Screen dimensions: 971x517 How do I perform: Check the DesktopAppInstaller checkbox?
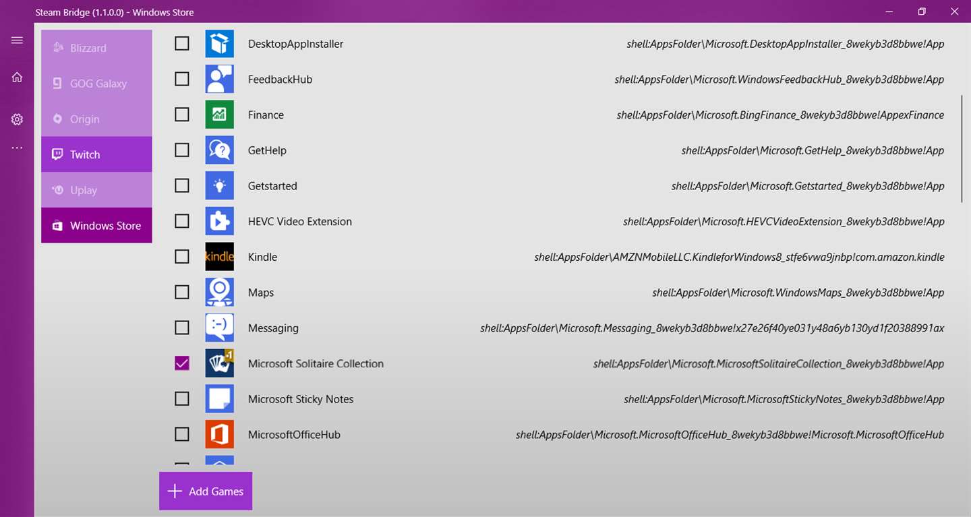[x=182, y=43]
